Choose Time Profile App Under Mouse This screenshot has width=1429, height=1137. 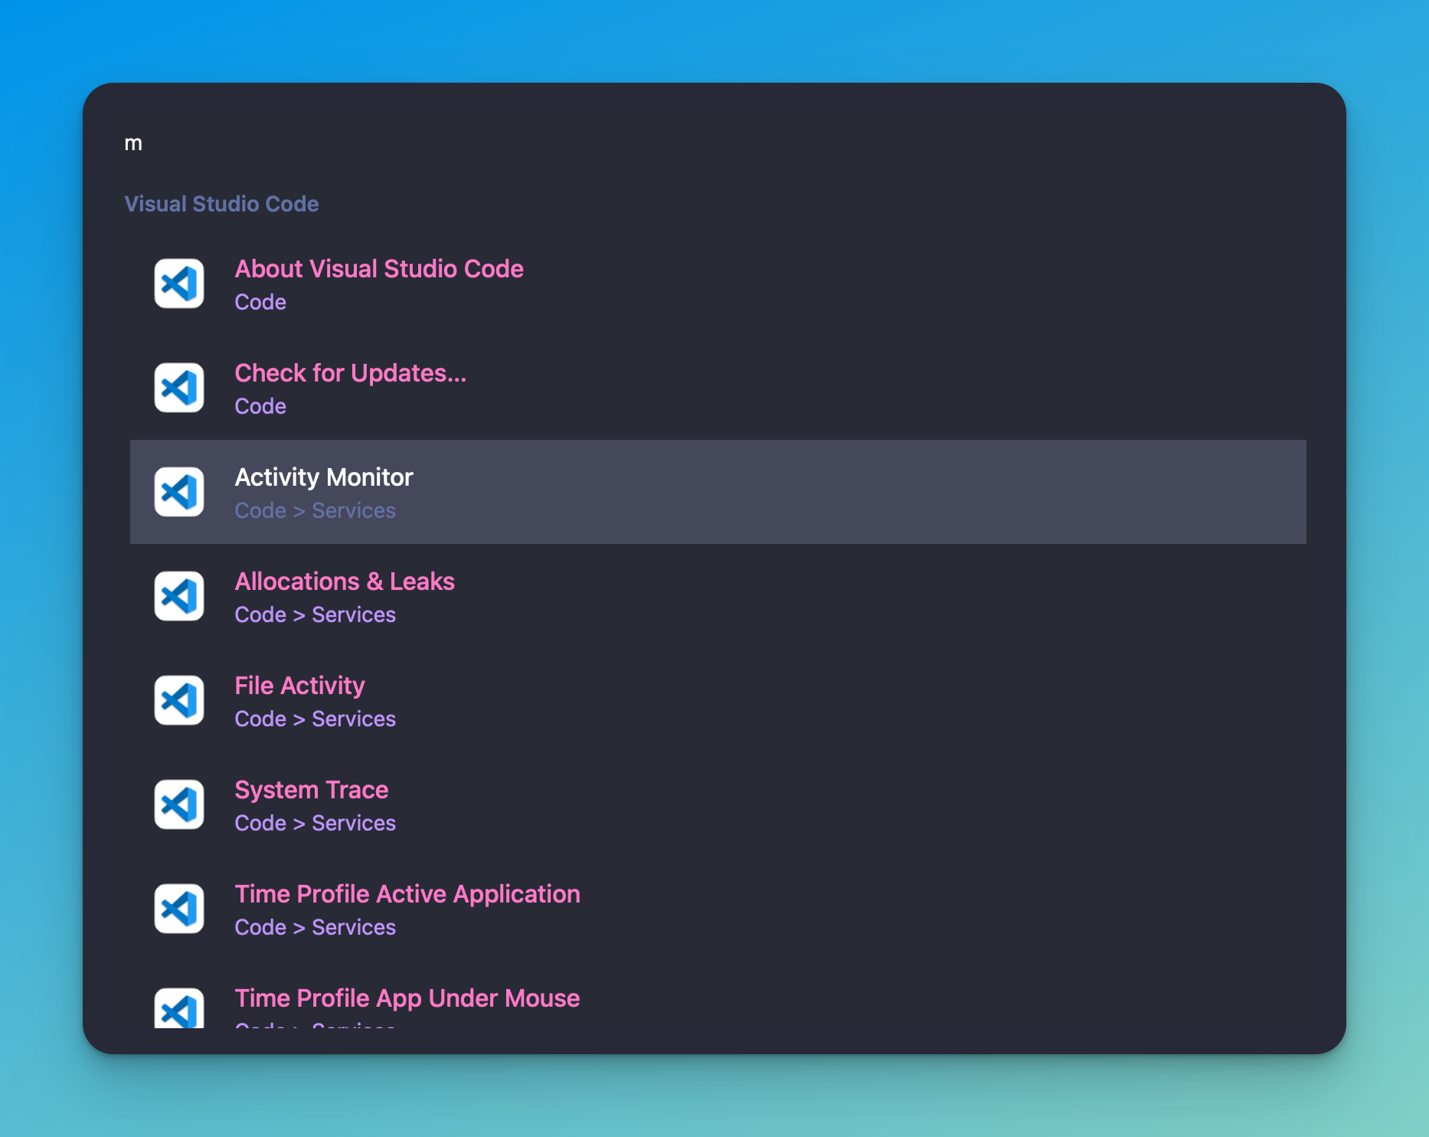point(718,994)
